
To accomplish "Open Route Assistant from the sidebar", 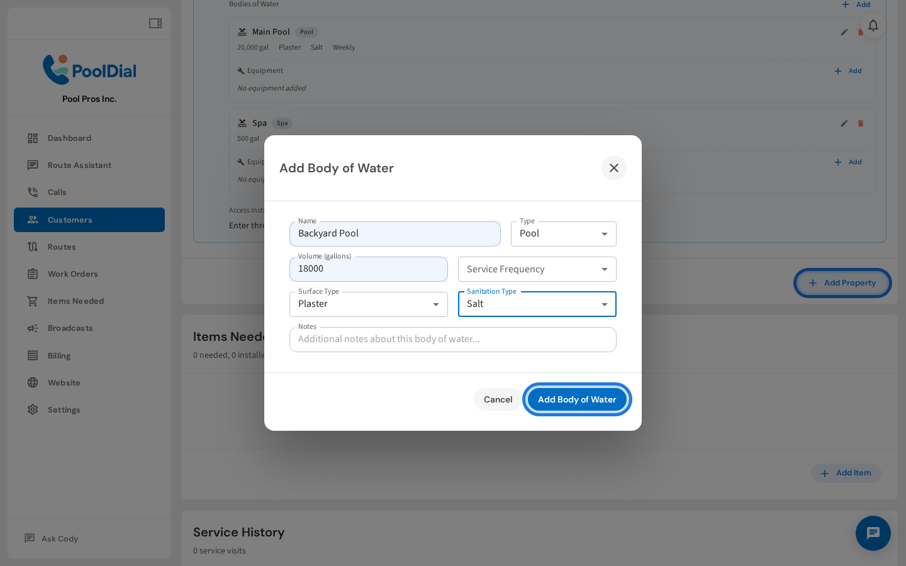I will tap(79, 165).
